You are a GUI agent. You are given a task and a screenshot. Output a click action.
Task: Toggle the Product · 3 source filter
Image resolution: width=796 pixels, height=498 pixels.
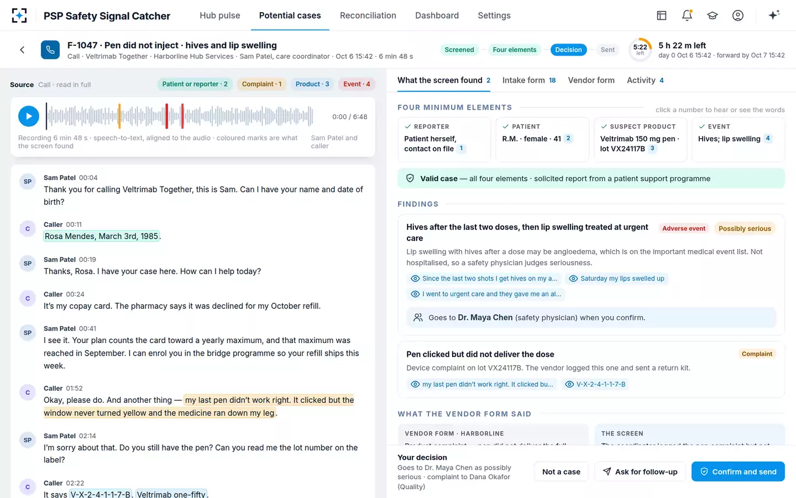click(312, 84)
